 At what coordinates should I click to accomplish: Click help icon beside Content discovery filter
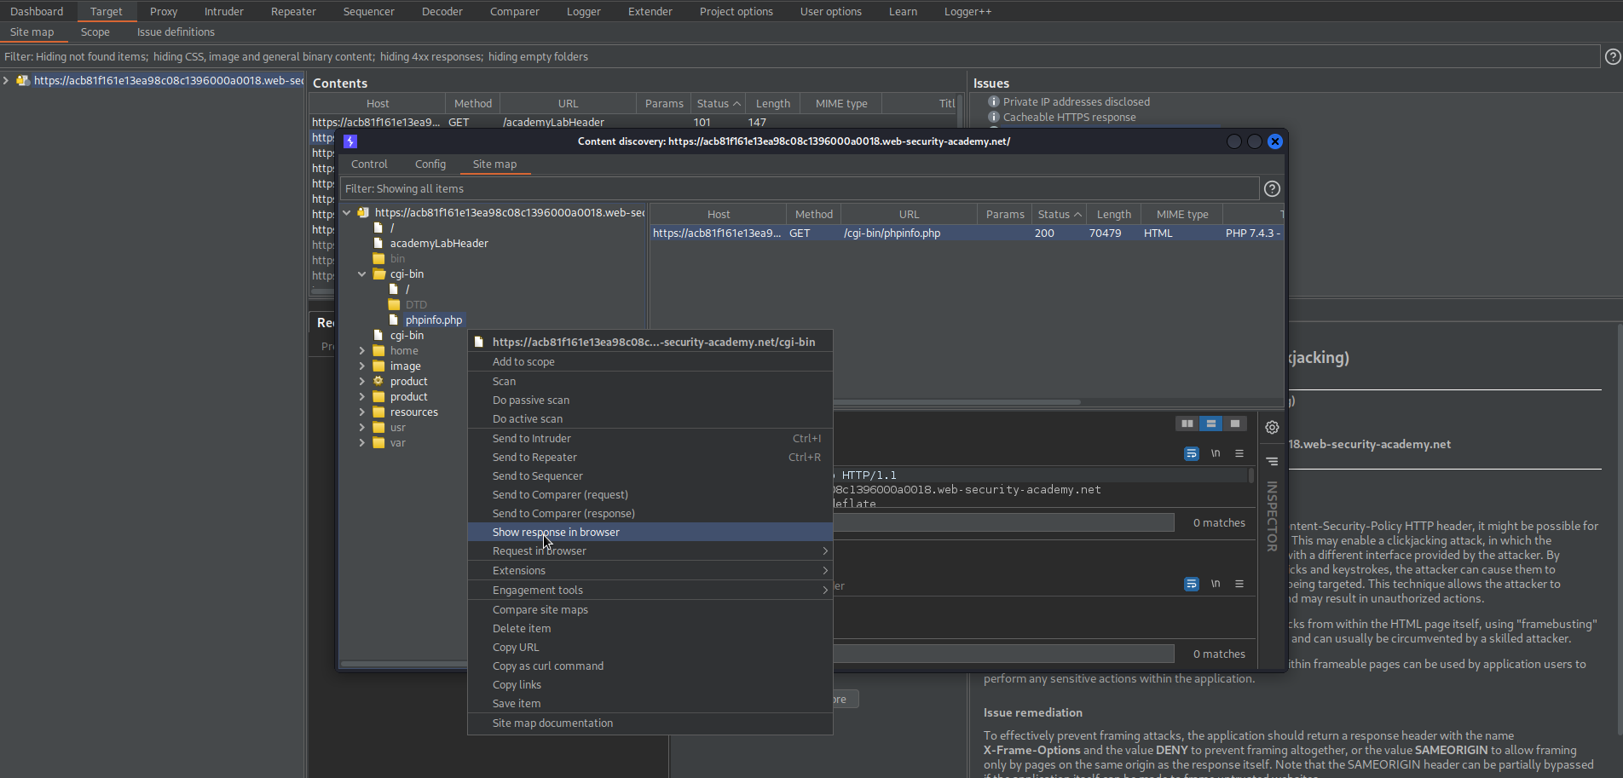click(1272, 189)
